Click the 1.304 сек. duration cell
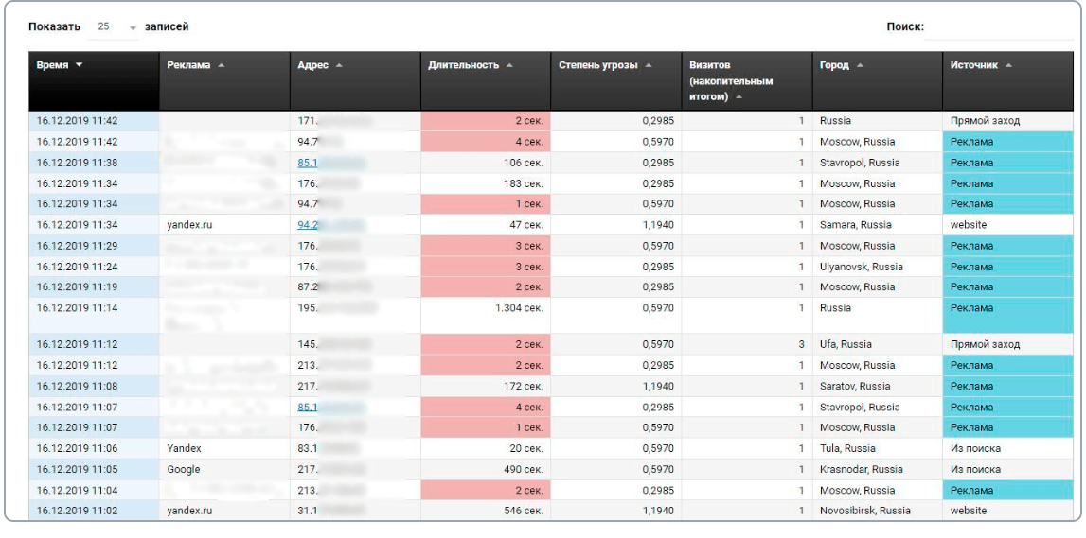Viewport: 1086px width, 538px height. [x=486, y=316]
